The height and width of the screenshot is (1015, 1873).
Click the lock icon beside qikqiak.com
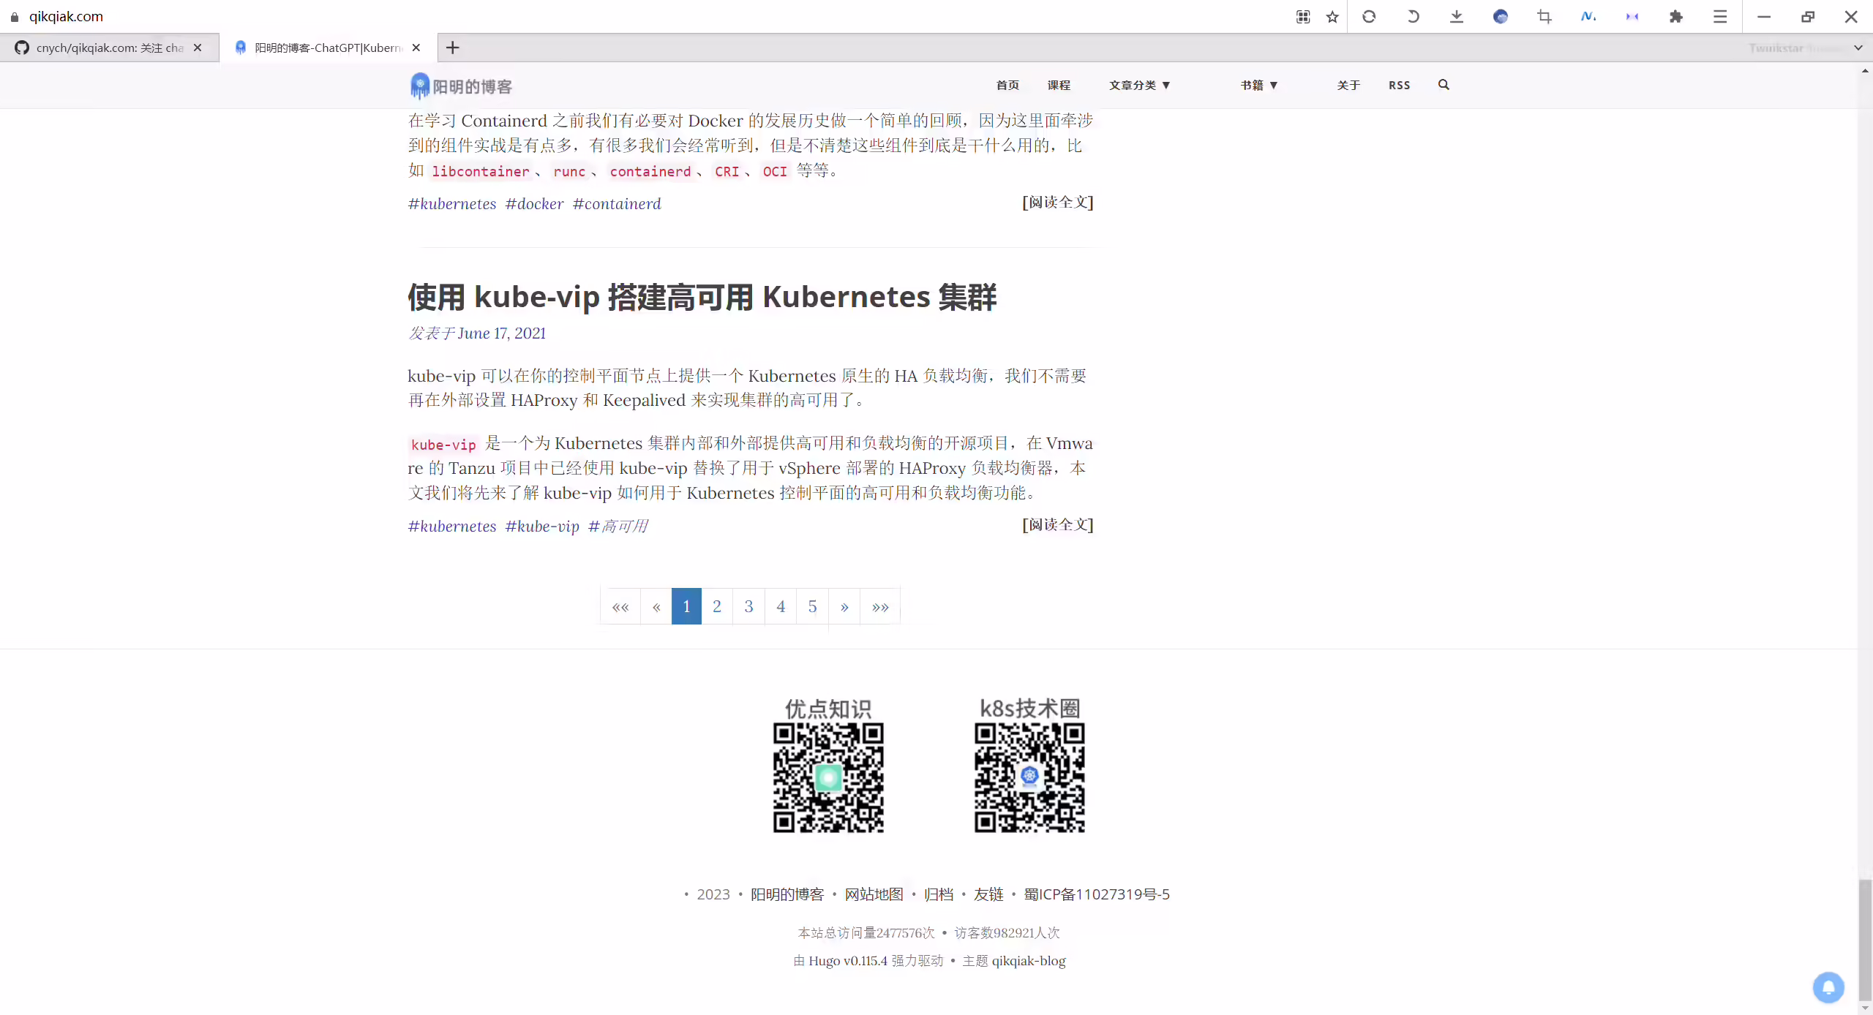pyautogui.click(x=15, y=17)
